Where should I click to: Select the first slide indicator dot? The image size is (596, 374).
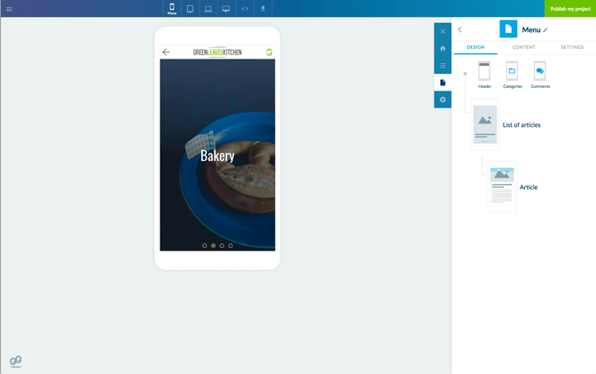point(205,245)
